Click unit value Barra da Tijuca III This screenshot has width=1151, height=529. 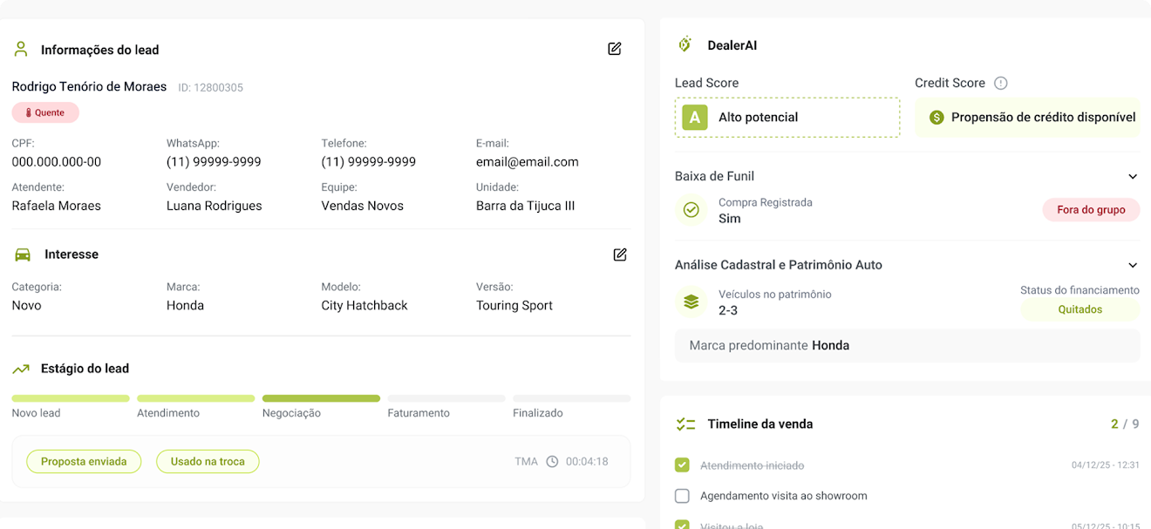[525, 207]
